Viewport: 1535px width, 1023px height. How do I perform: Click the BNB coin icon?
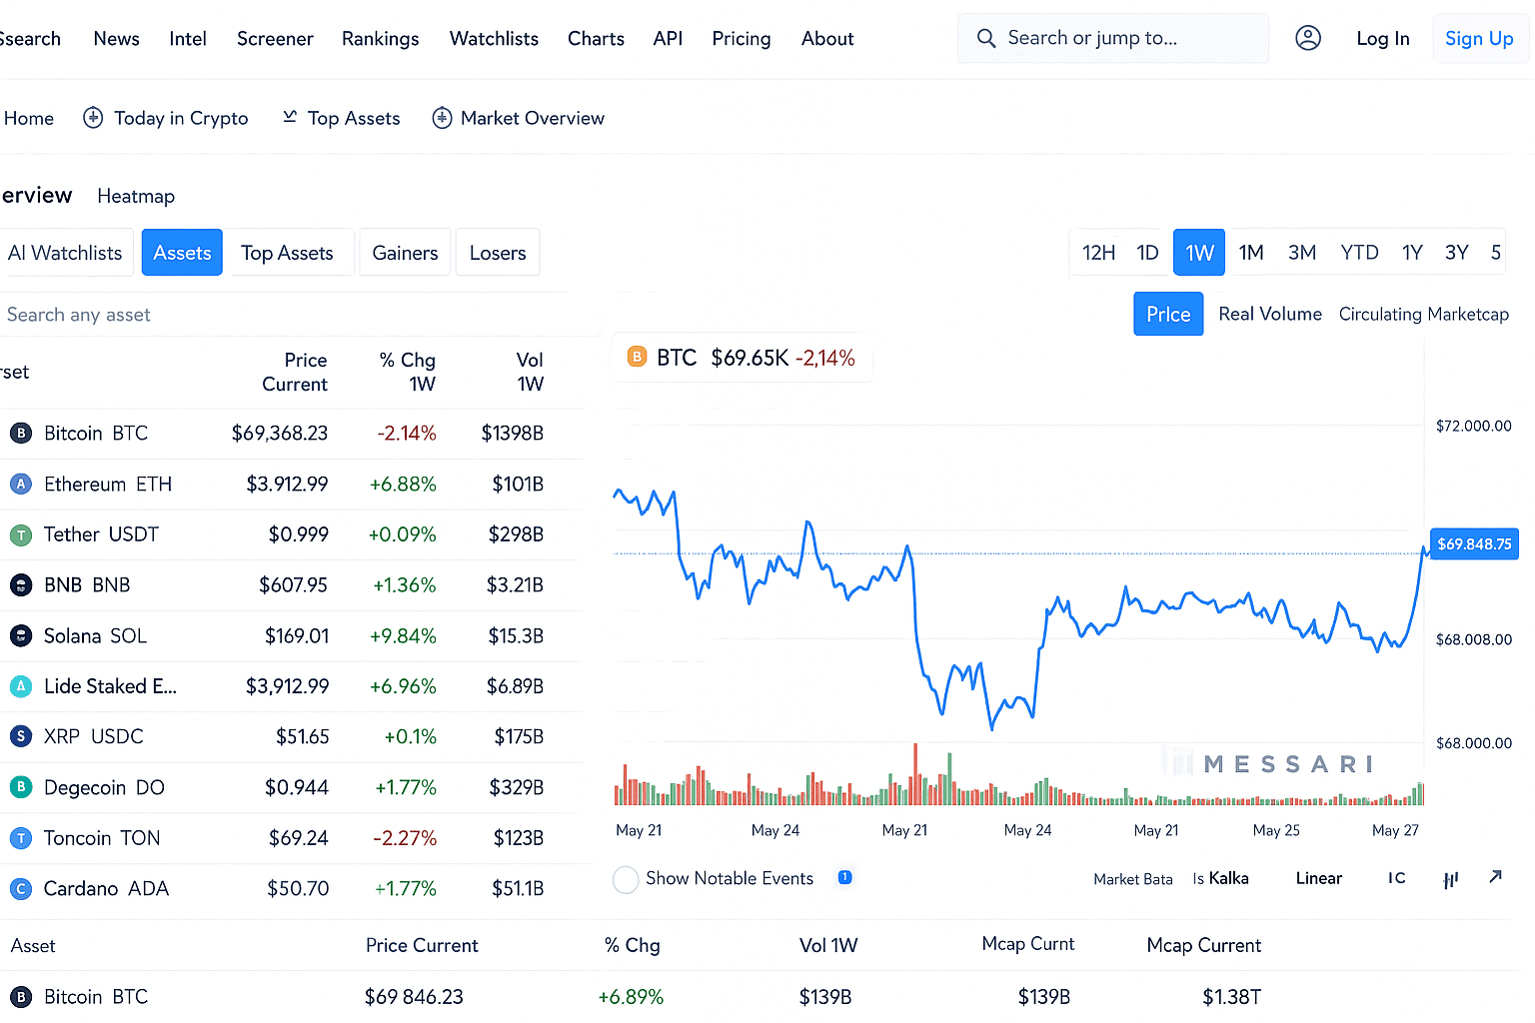coord(21,584)
